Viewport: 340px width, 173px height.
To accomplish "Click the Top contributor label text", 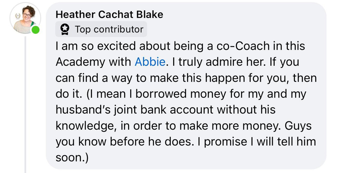I will pyautogui.click(x=109, y=29).
